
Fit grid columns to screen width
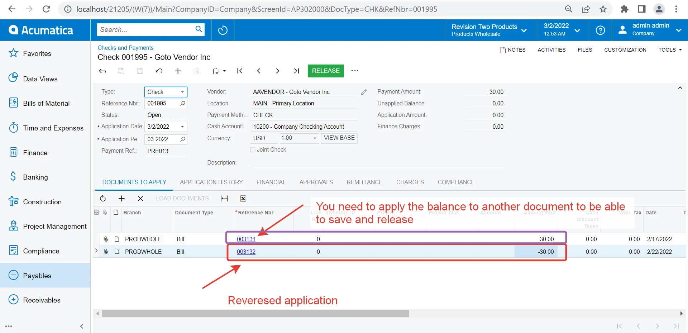tap(224, 198)
